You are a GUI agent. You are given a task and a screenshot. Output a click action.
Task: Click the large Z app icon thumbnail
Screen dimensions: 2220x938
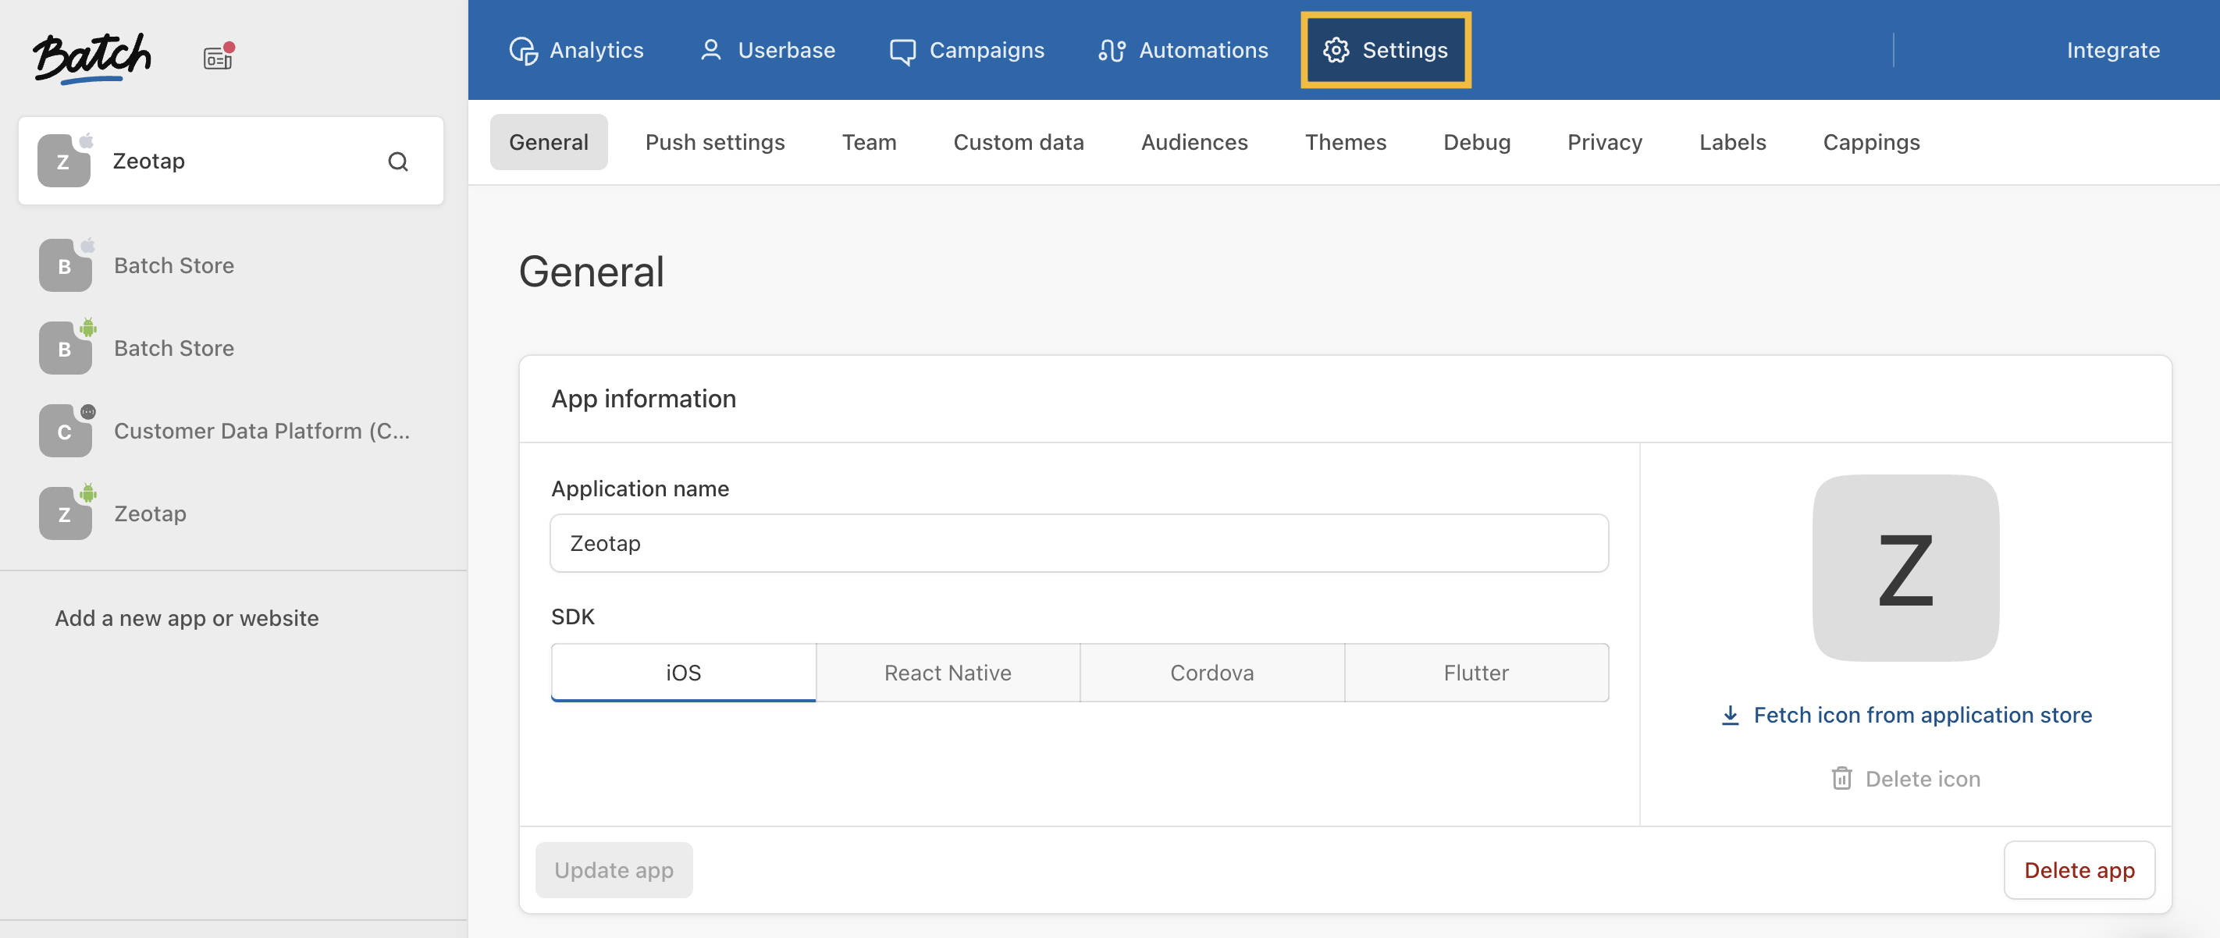pyautogui.click(x=1905, y=568)
